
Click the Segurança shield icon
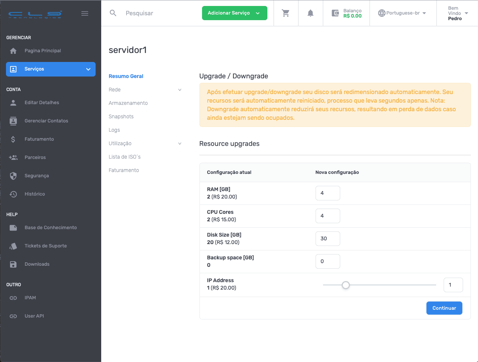click(13, 176)
